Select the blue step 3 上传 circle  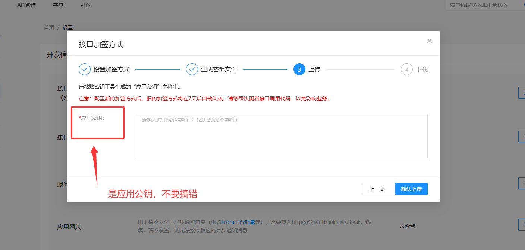[299, 69]
